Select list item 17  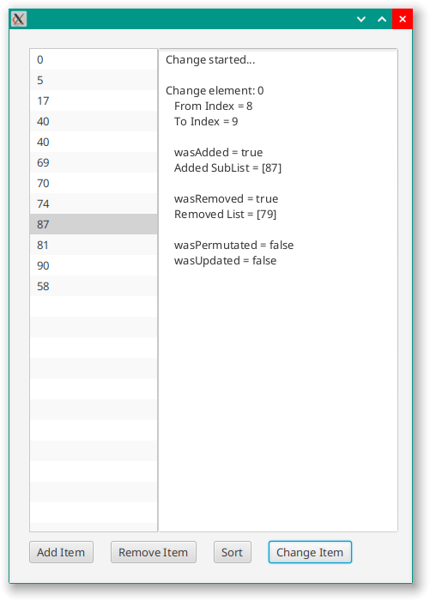94,100
